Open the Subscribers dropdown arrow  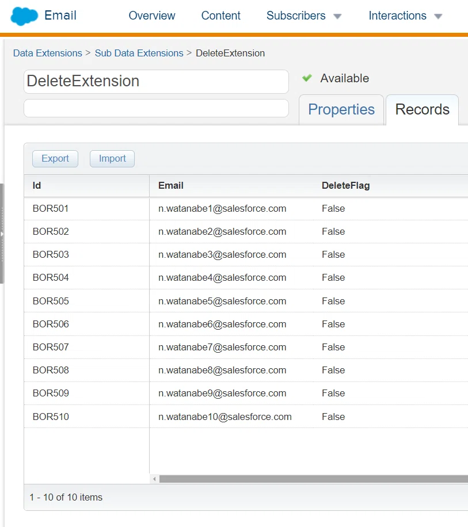[x=337, y=16]
